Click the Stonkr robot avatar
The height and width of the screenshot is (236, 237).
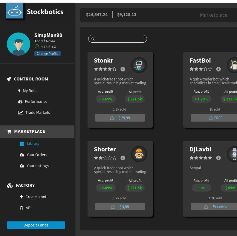pos(139,65)
